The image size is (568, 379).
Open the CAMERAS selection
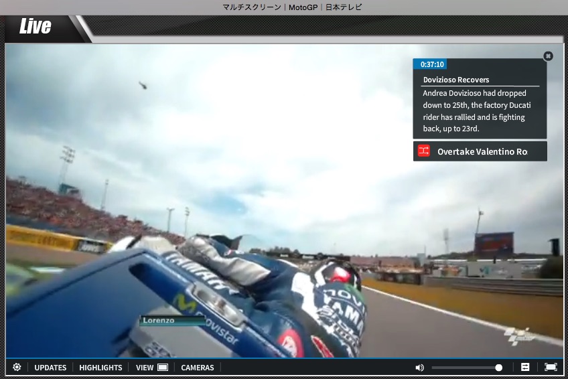pos(198,368)
